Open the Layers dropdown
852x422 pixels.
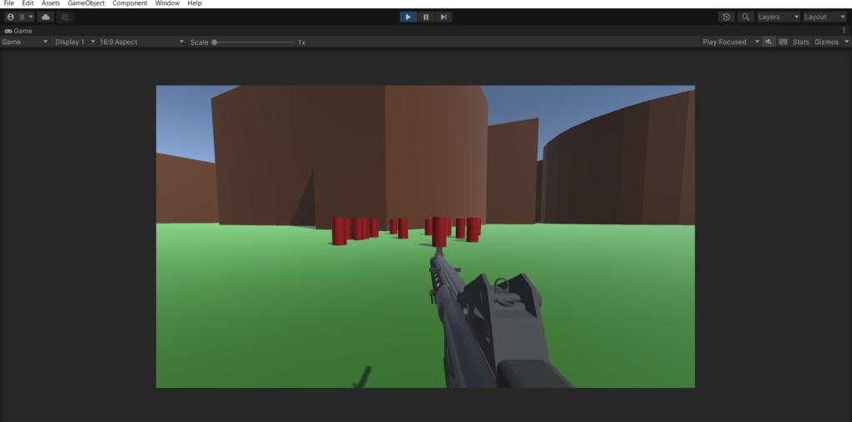click(779, 17)
